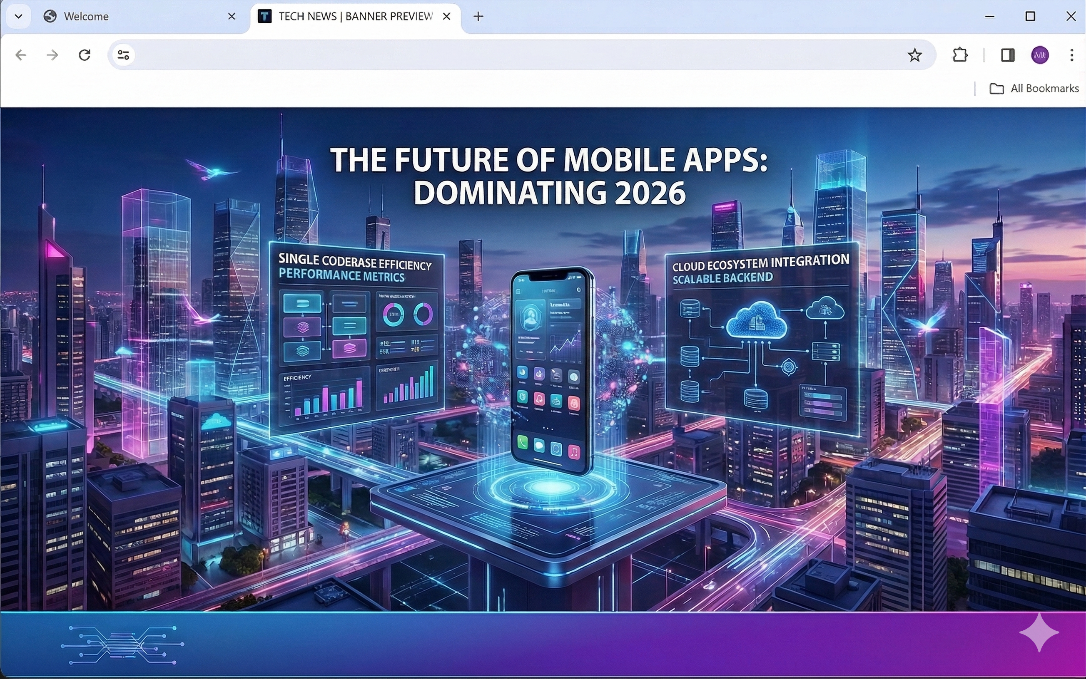This screenshot has width=1086, height=679.
Task: Click the smartphone in banner image
Action: 552,370
